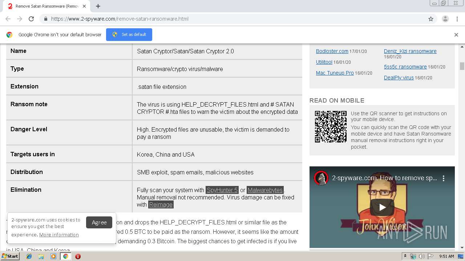Viewport: 465px width, 261px height.
Task: Click the system clock 9:51 AM
Action: tap(446, 256)
